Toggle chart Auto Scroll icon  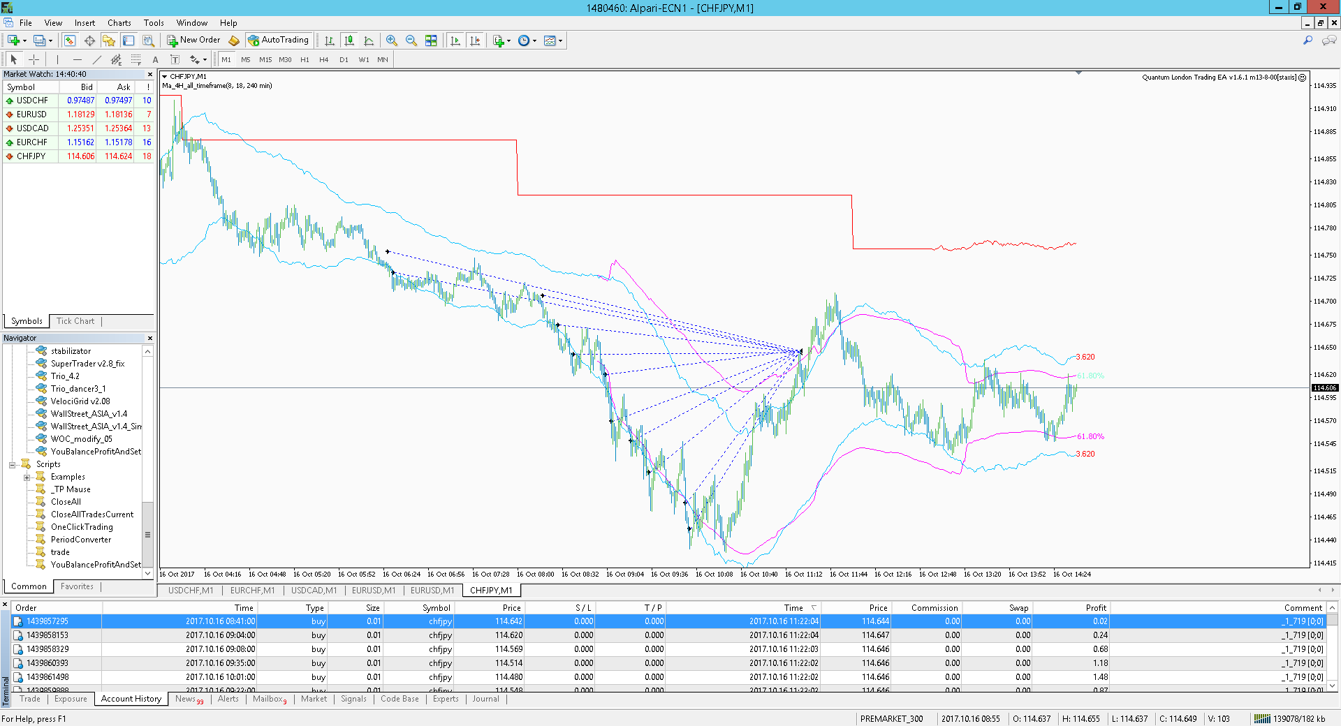pos(455,40)
